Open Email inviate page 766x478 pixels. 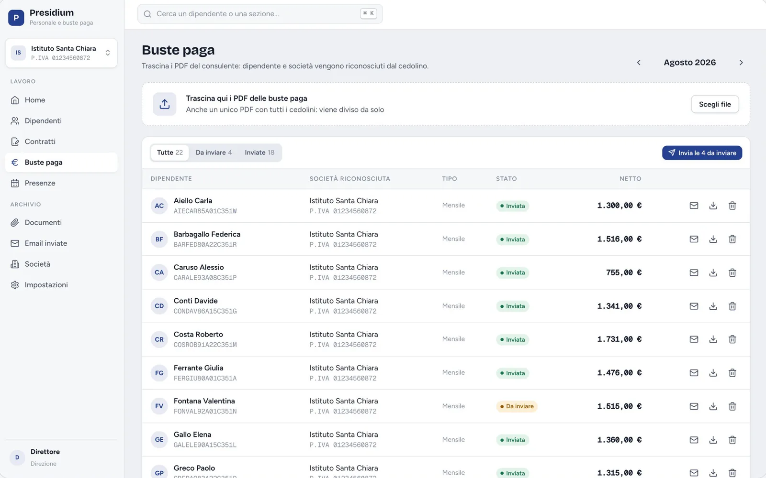tap(61, 243)
